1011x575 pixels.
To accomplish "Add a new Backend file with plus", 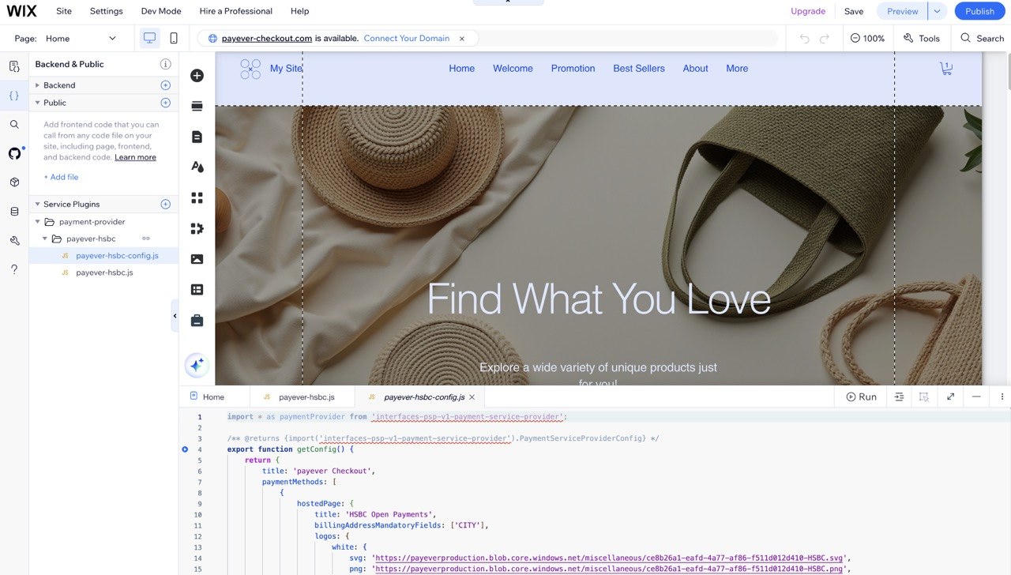I will [166, 85].
